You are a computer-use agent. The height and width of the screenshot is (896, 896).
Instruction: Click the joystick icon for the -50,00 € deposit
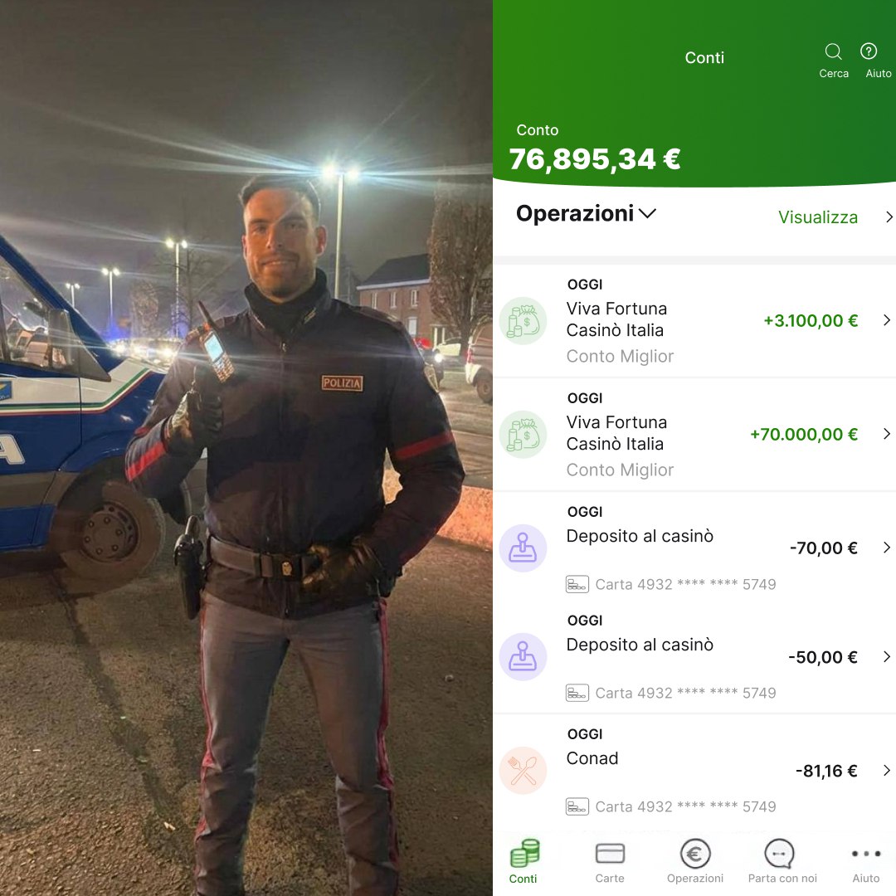coord(523,656)
